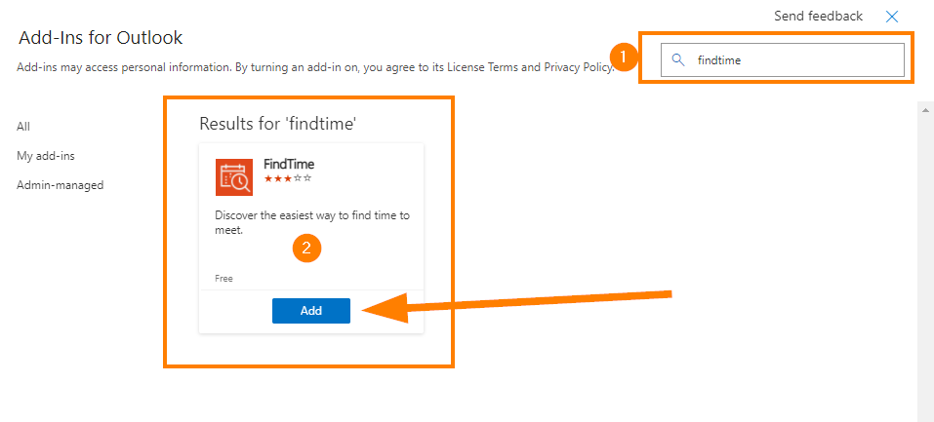Click the FindTime three-star rating
The height and width of the screenshot is (422, 934).
[x=288, y=178]
